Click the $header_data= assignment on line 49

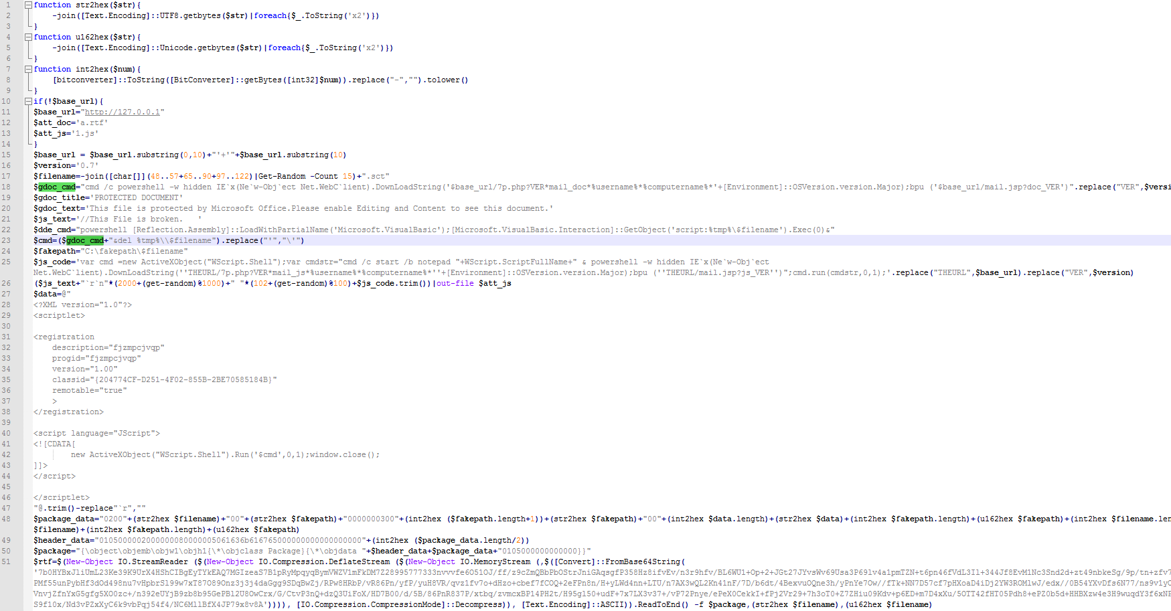pos(281,540)
